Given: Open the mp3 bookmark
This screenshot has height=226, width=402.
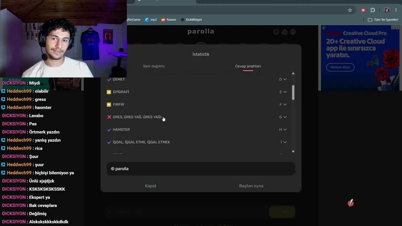Looking at the screenshot, I should pos(151,19).
